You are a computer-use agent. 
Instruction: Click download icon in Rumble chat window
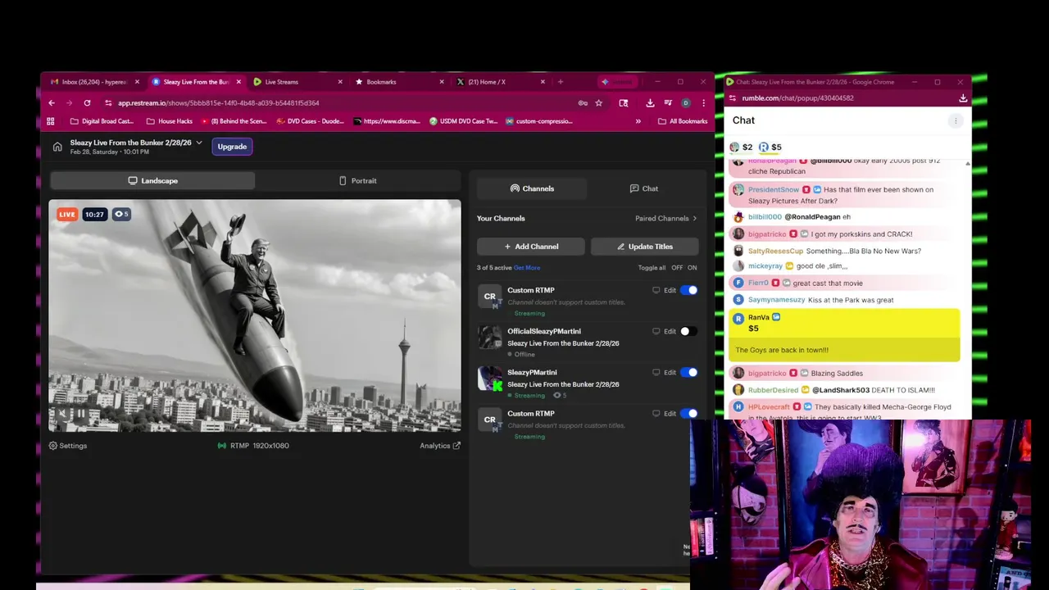click(x=963, y=98)
